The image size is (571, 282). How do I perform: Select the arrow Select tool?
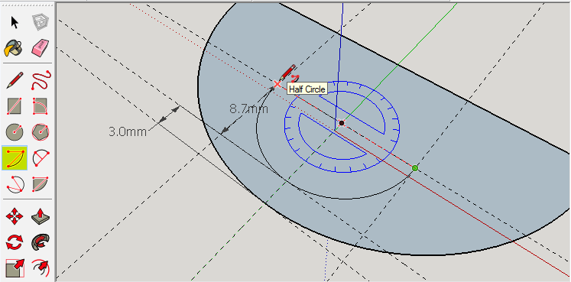[15, 23]
